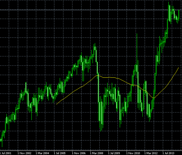
Task: Click the '1 Jul 2009' date label
Action: 114,153
